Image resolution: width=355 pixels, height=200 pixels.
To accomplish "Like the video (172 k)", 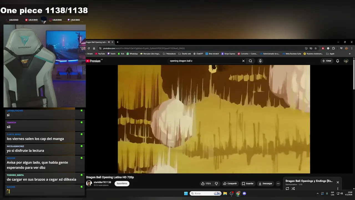I will (206, 184).
